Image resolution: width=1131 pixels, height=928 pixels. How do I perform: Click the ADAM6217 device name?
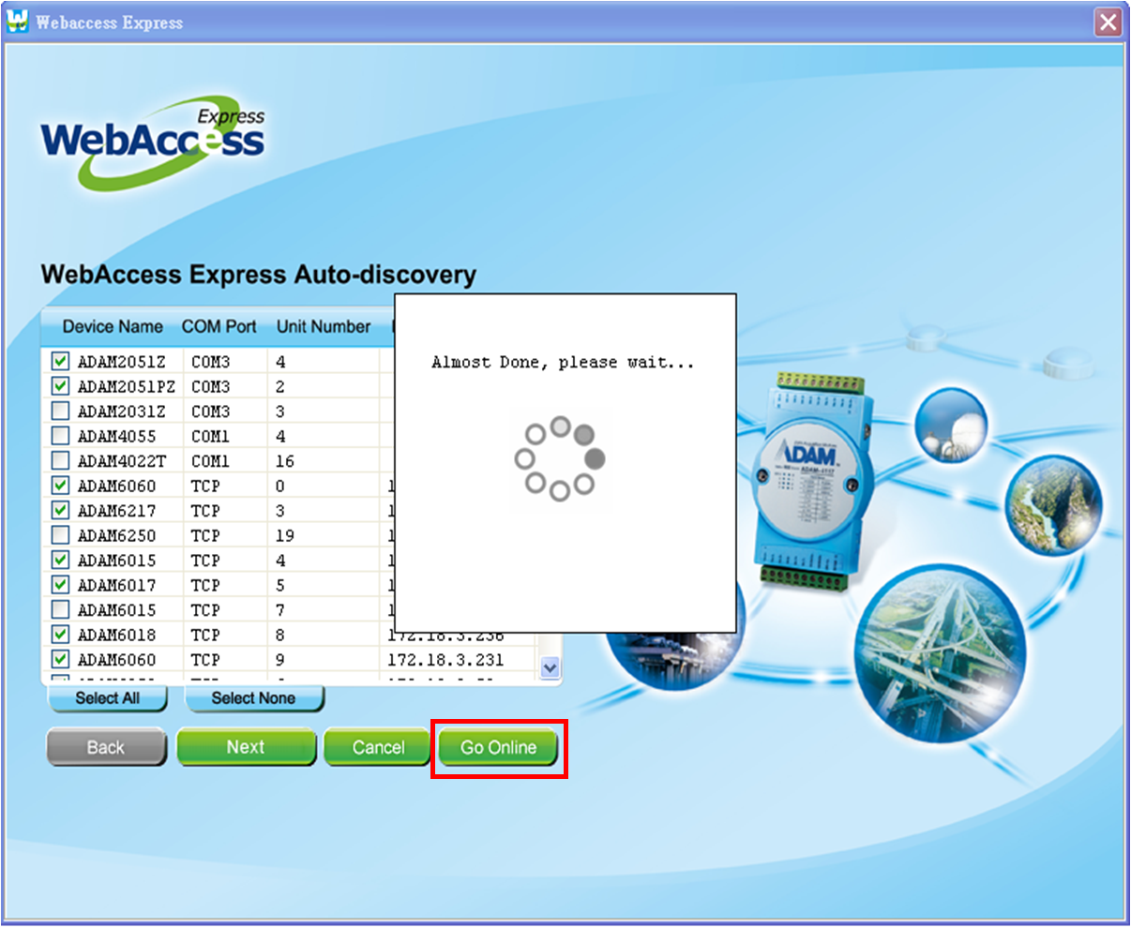[x=116, y=511]
